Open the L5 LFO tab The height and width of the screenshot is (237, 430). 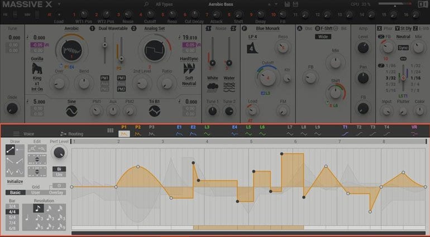tap(248, 130)
